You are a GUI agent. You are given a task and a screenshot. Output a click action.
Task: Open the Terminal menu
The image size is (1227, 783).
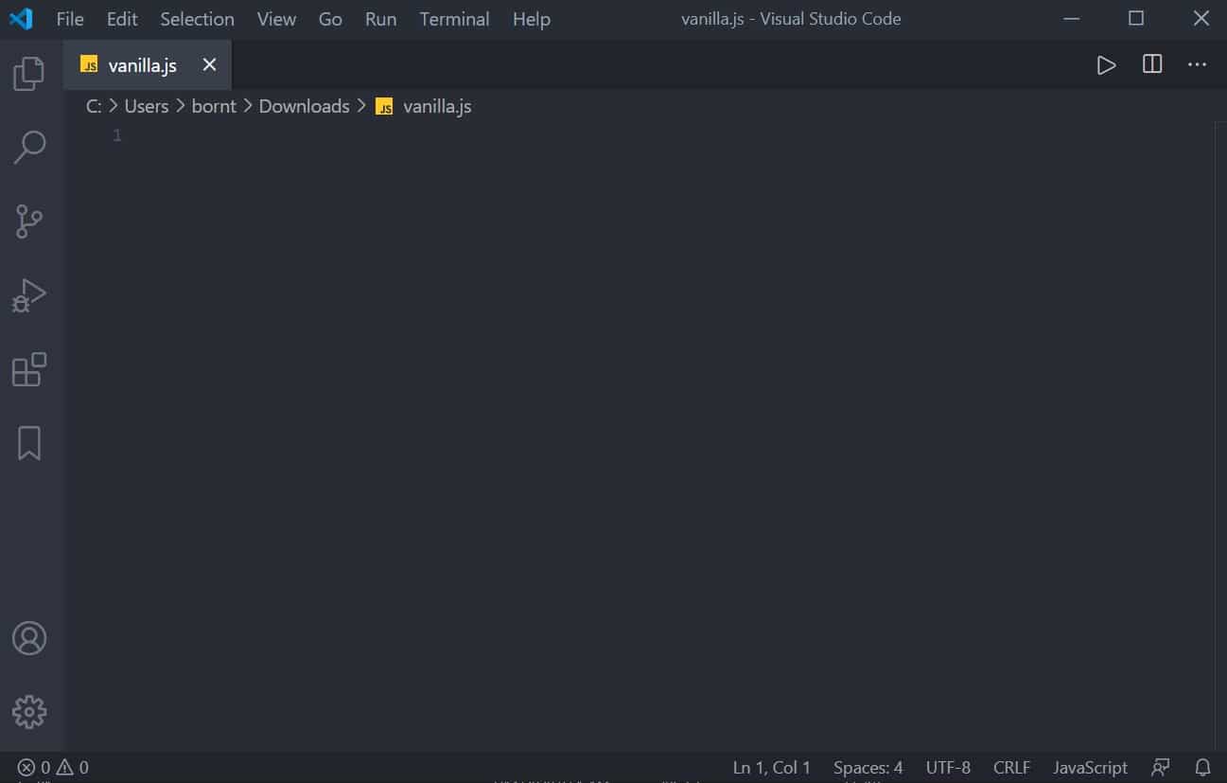click(x=454, y=19)
